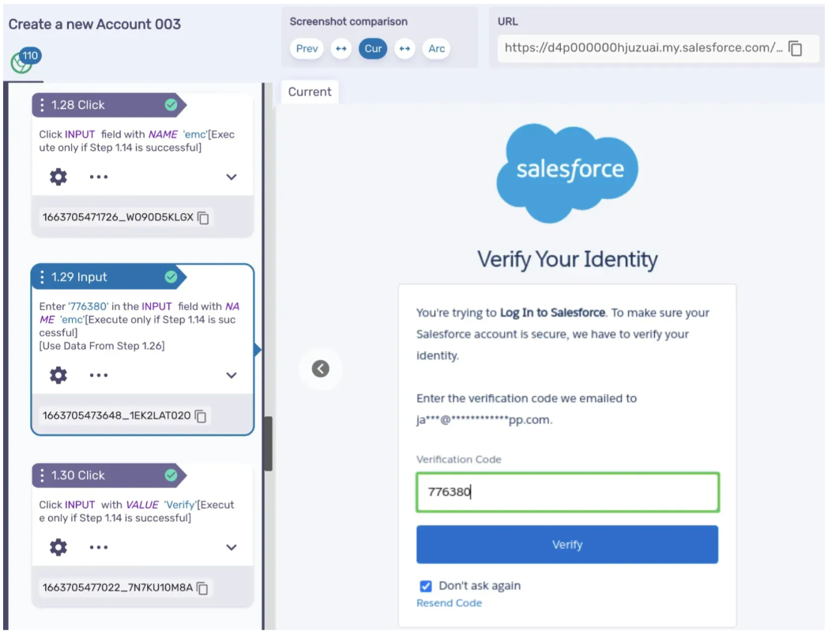This screenshot has width=828, height=634.
Task: Copy ID 1663705477022_7N7KU10M8A
Action: point(202,588)
